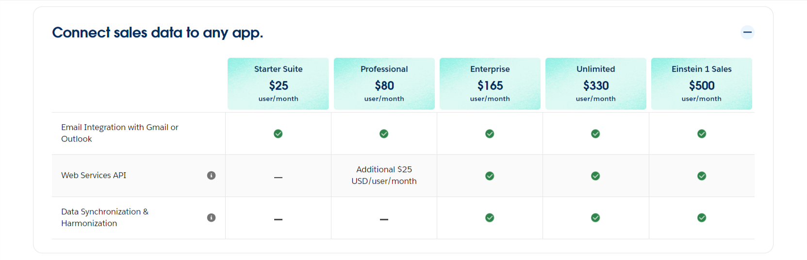Viewport: 807px width, 260px height.
Task: Select the Unlimited $330 plan header
Action: (595, 84)
